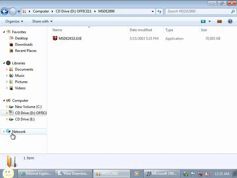Screen dimensions: 237x178
Task: Open the Music library
Action: click(20, 76)
